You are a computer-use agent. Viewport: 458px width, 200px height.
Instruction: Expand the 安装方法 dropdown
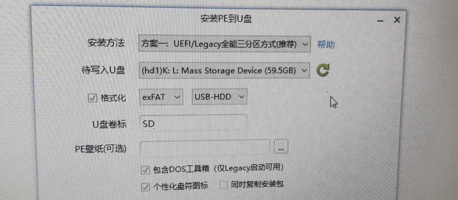click(224, 44)
